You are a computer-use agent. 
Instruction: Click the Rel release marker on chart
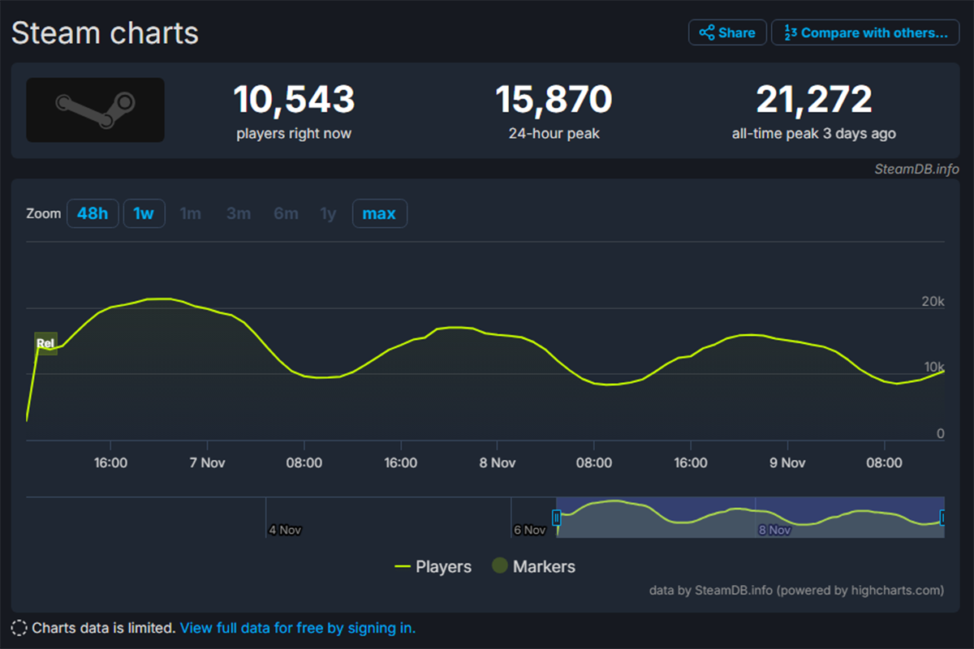click(x=45, y=343)
